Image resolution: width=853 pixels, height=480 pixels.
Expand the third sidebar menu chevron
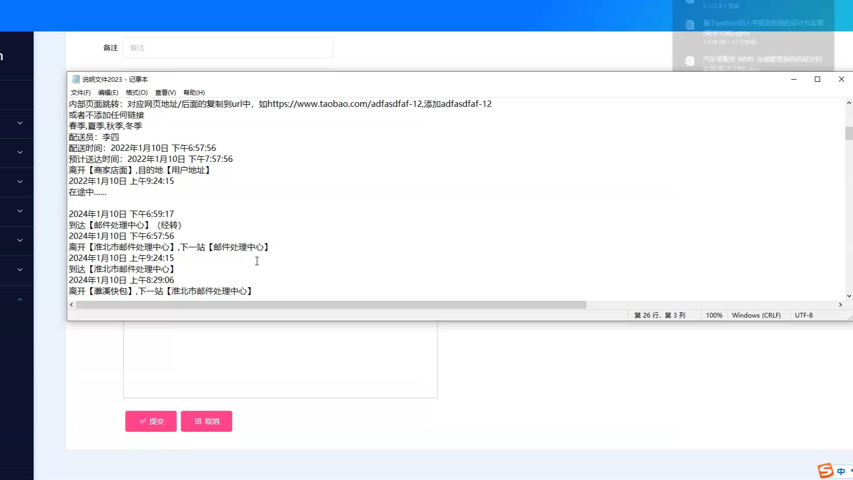pyautogui.click(x=20, y=182)
